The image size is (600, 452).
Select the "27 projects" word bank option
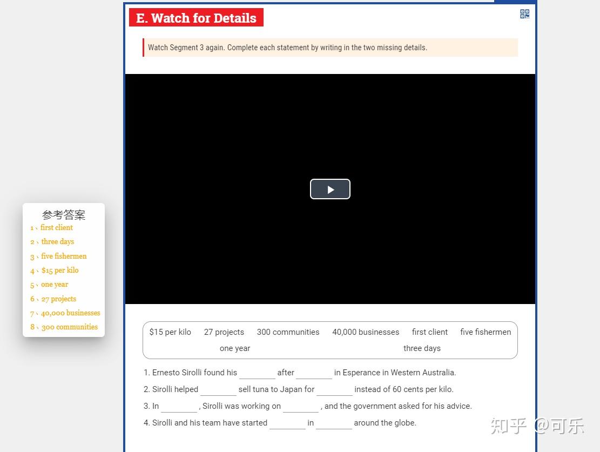[224, 332]
